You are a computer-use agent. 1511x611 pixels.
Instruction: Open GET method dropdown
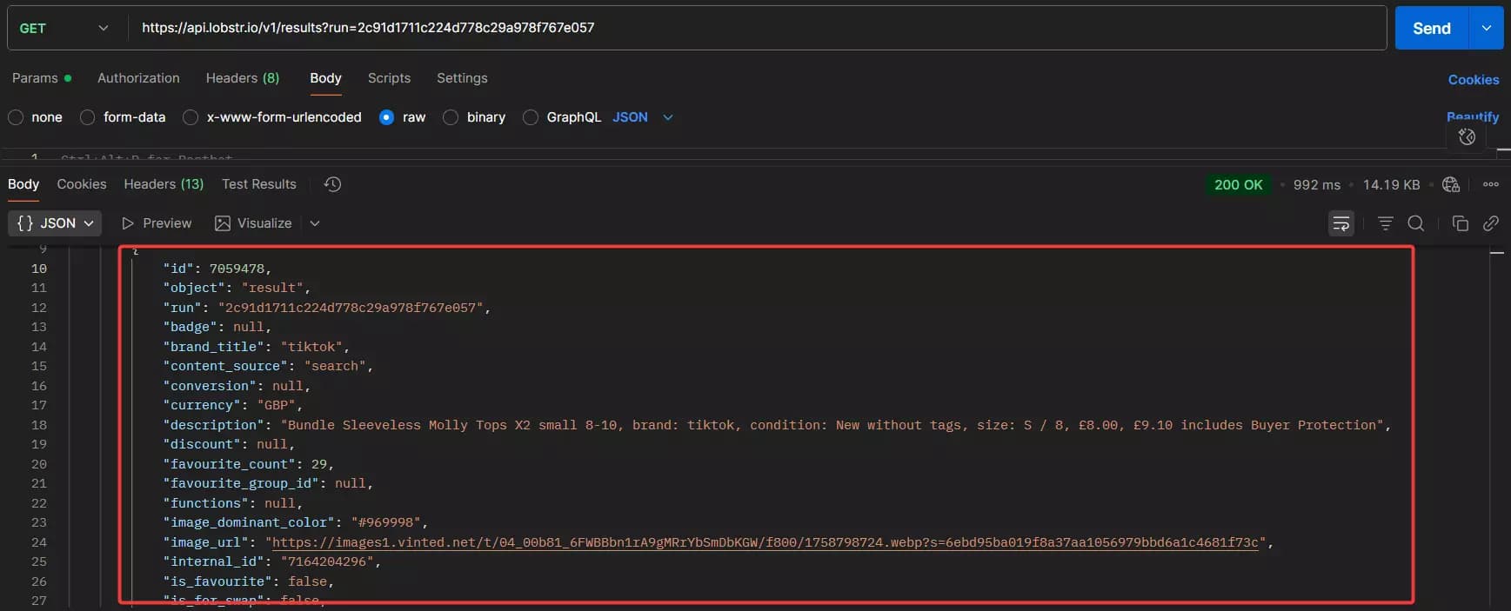pos(64,28)
